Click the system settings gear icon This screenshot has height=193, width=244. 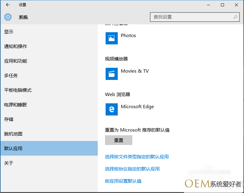[8, 17]
